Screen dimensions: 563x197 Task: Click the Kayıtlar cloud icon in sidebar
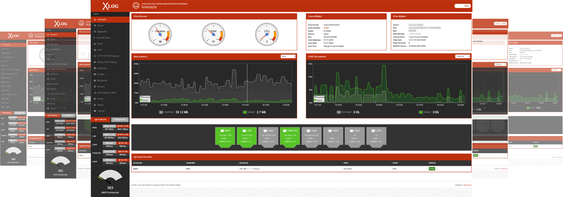coord(95,111)
